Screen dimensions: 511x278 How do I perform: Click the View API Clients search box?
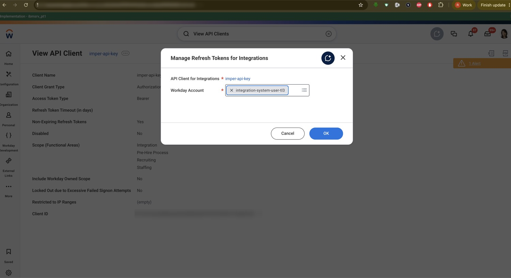click(257, 34)
